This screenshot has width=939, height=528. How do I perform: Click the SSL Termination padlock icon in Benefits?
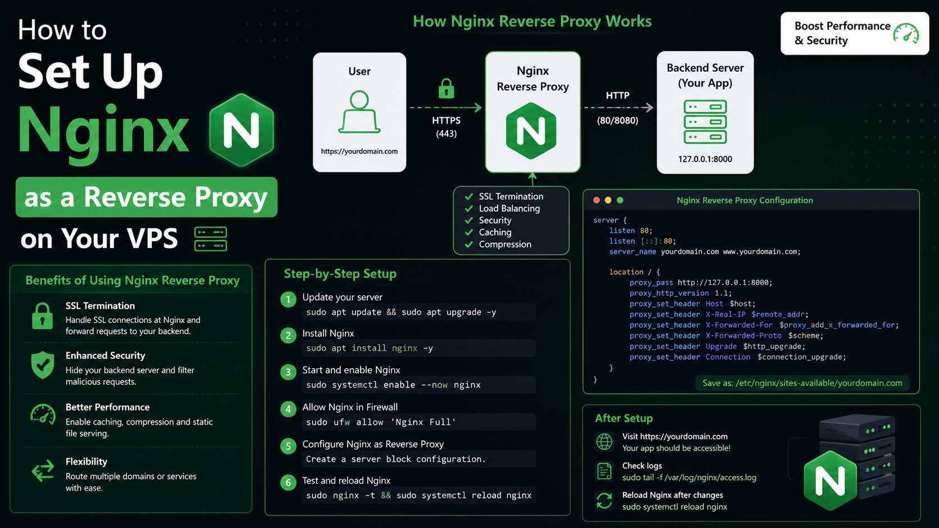[x=43, y=316]
